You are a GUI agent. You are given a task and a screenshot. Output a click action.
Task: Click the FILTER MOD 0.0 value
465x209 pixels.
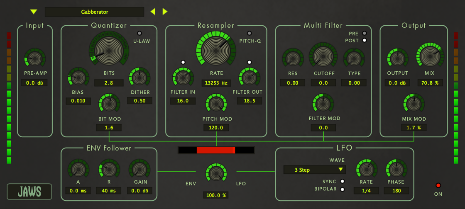[323, 128]
